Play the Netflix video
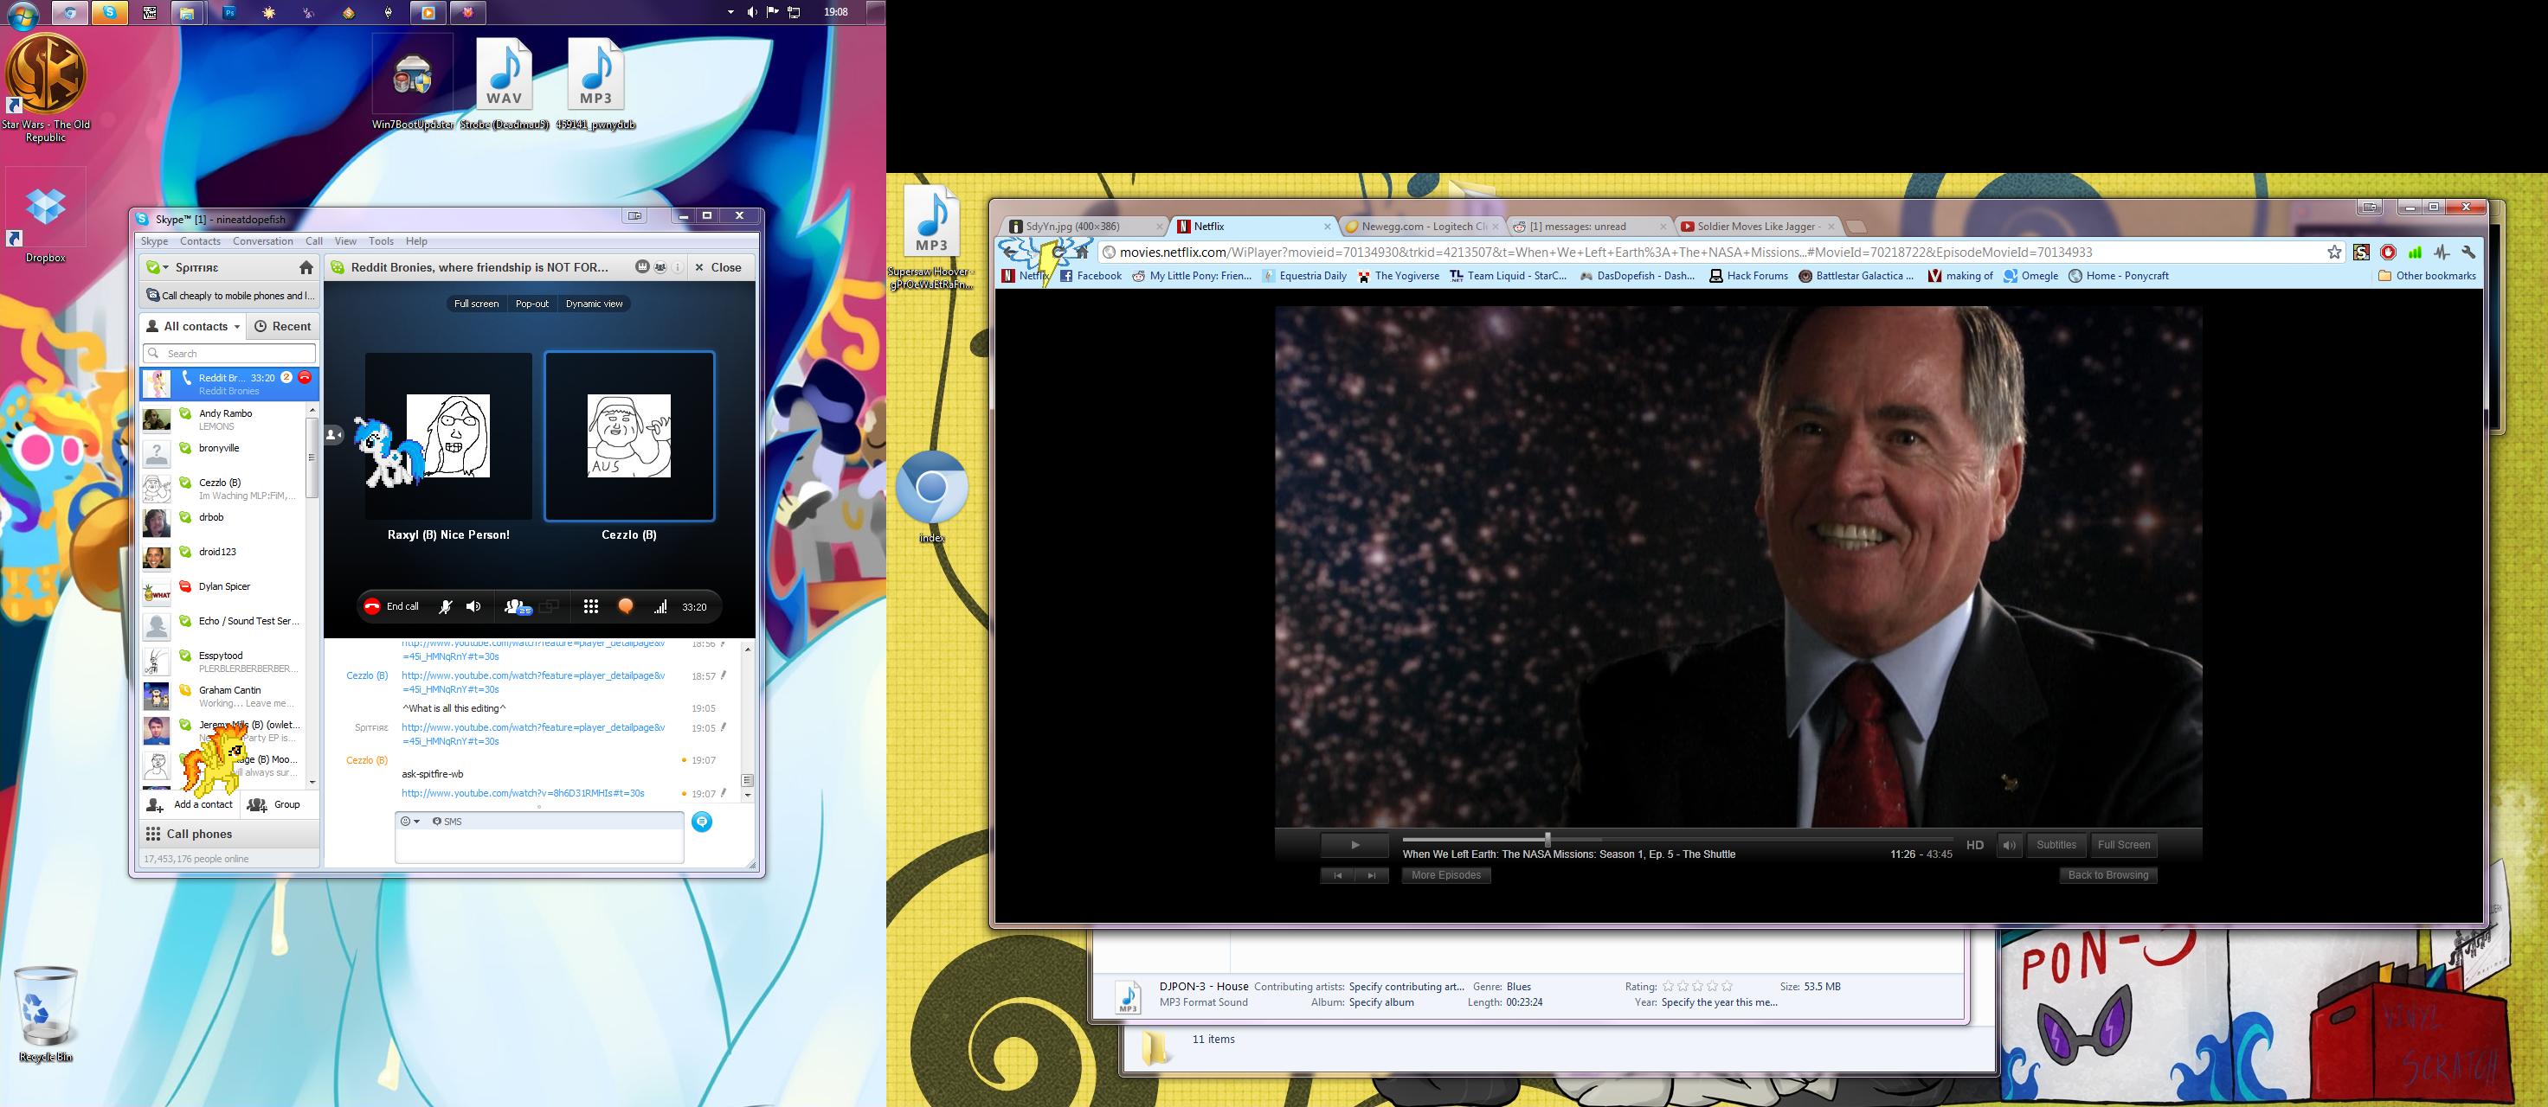 [1355, 845]
